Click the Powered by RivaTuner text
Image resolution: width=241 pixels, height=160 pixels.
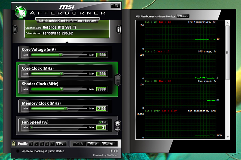(105, 155)
